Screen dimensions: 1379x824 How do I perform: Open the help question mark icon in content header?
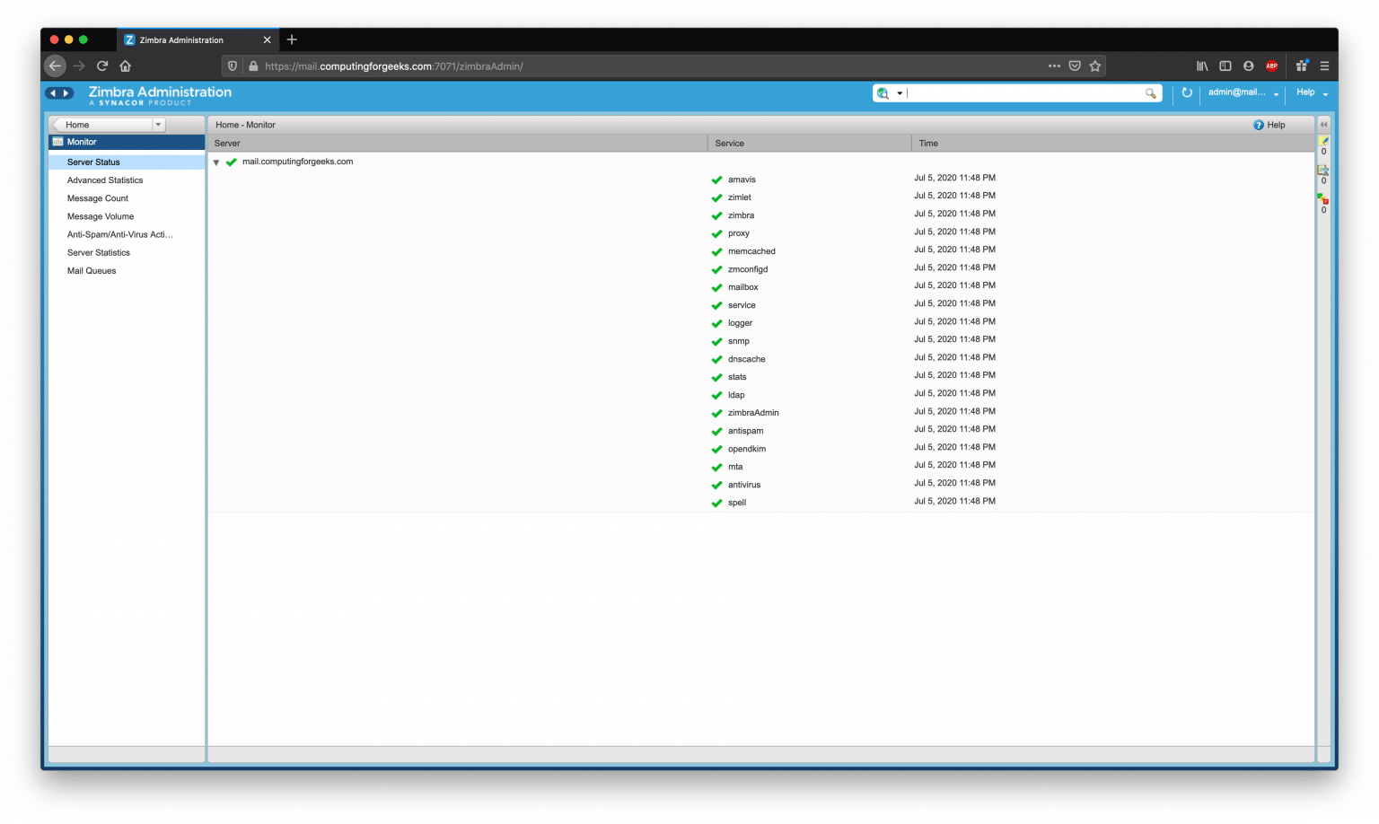(x=1259, y=125)
